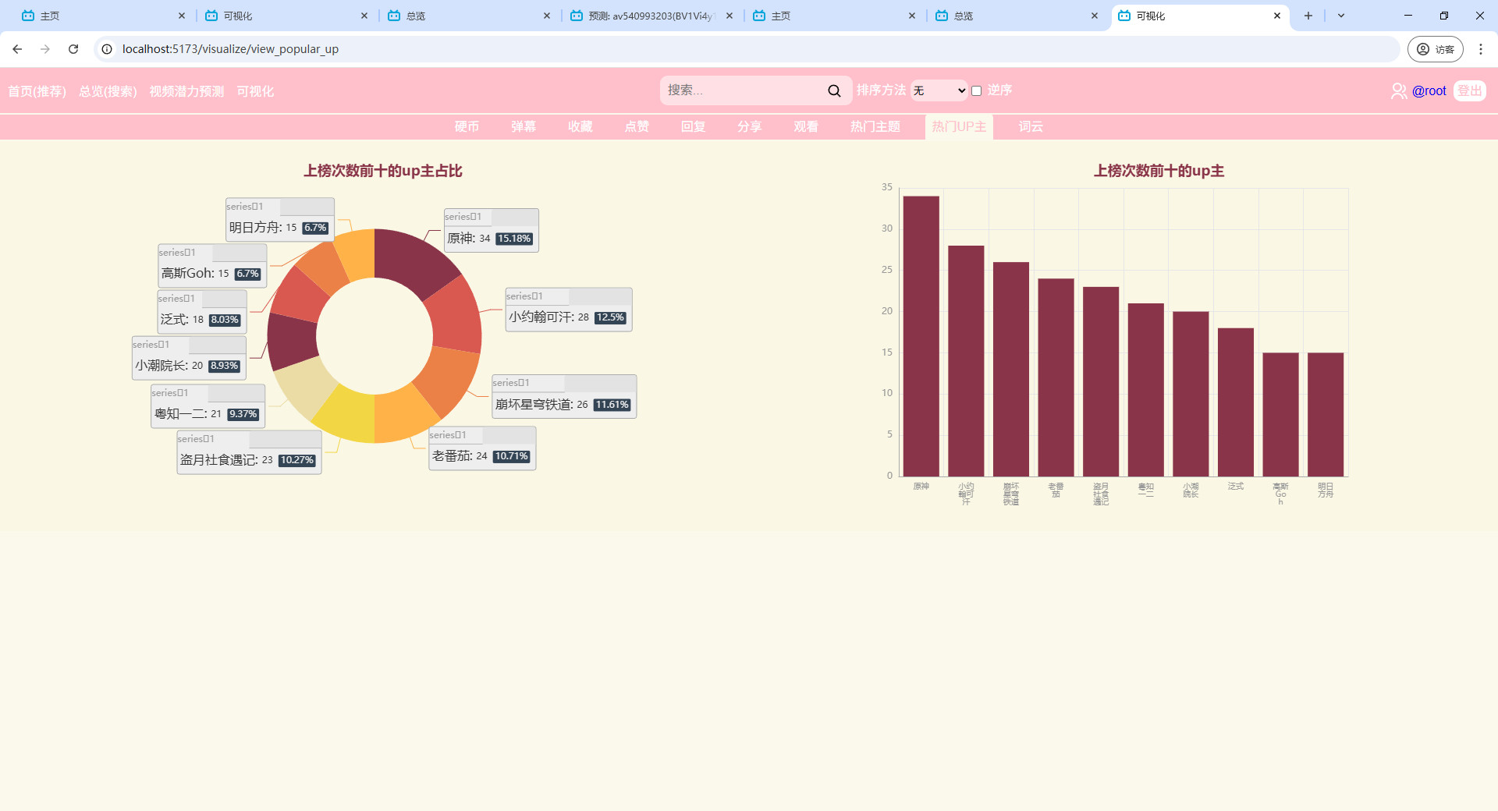
Task: Open 首页(推荐) in the navigation bar
Action: pyautogui.click(x=37, y=91)
